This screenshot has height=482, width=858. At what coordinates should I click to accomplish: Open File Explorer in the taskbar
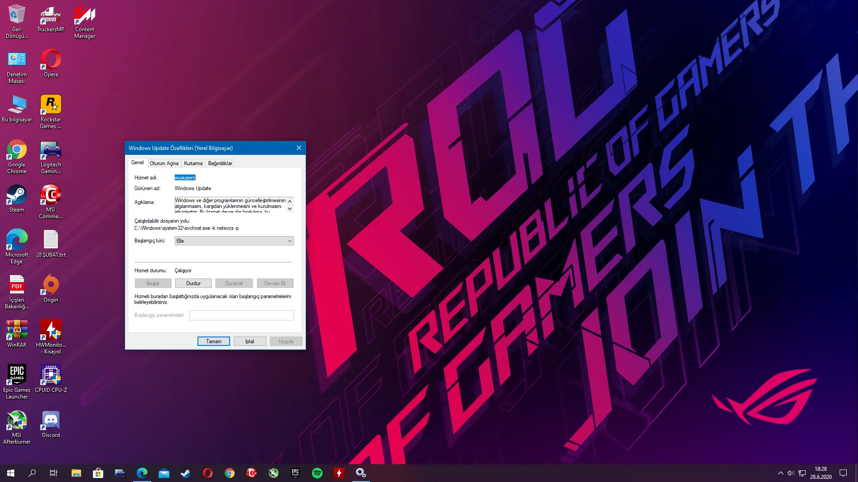coord(76,473)
